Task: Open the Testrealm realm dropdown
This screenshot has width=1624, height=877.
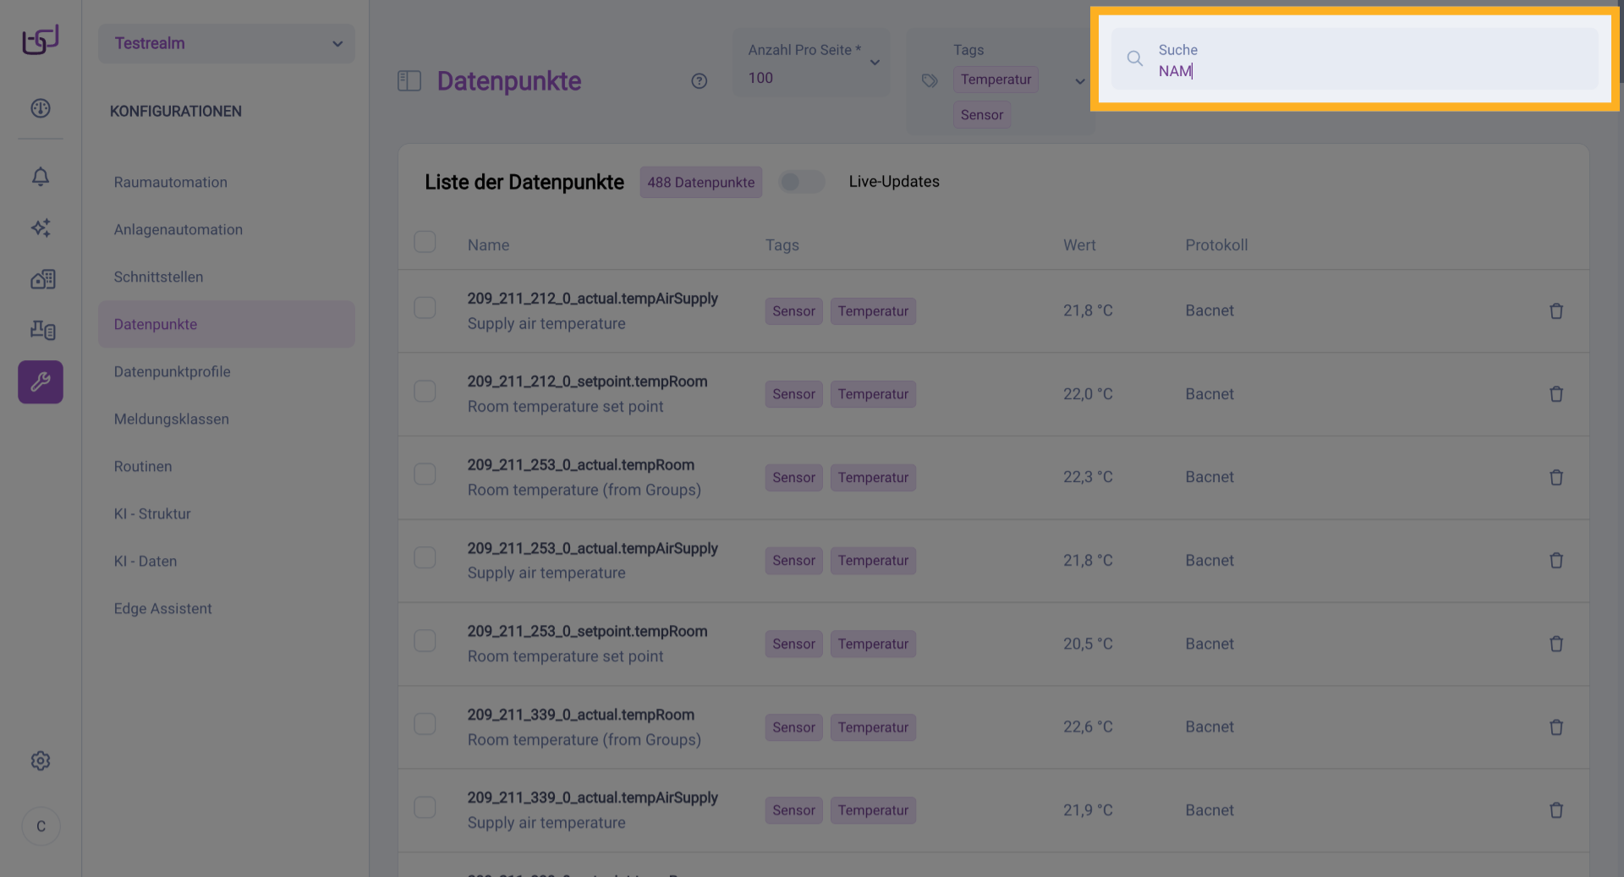Action: coord(226,44)
